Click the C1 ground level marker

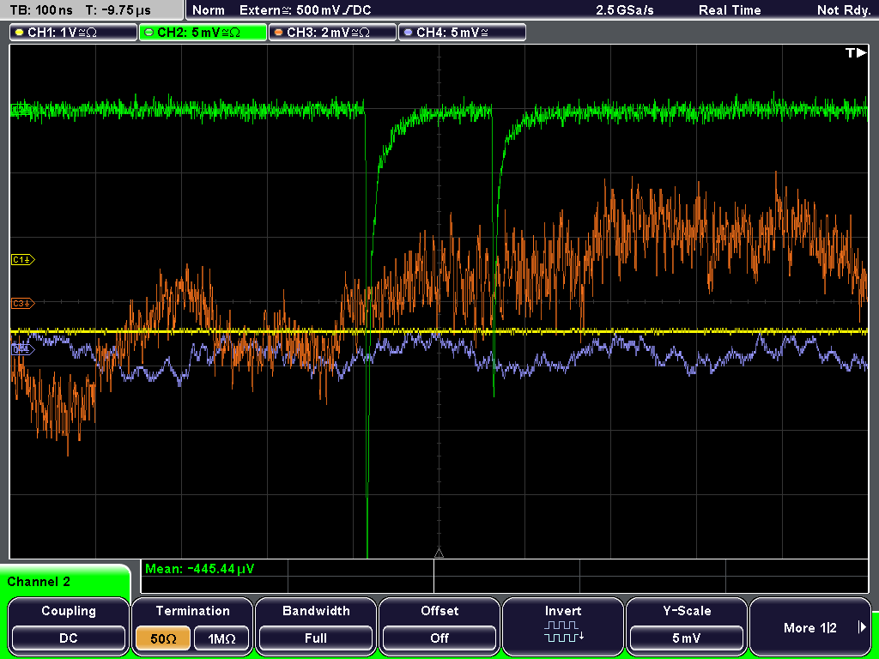tap(23, 259)
